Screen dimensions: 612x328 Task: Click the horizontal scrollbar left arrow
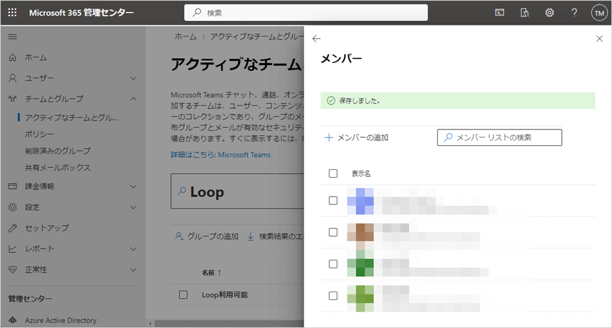click(150, 323)
